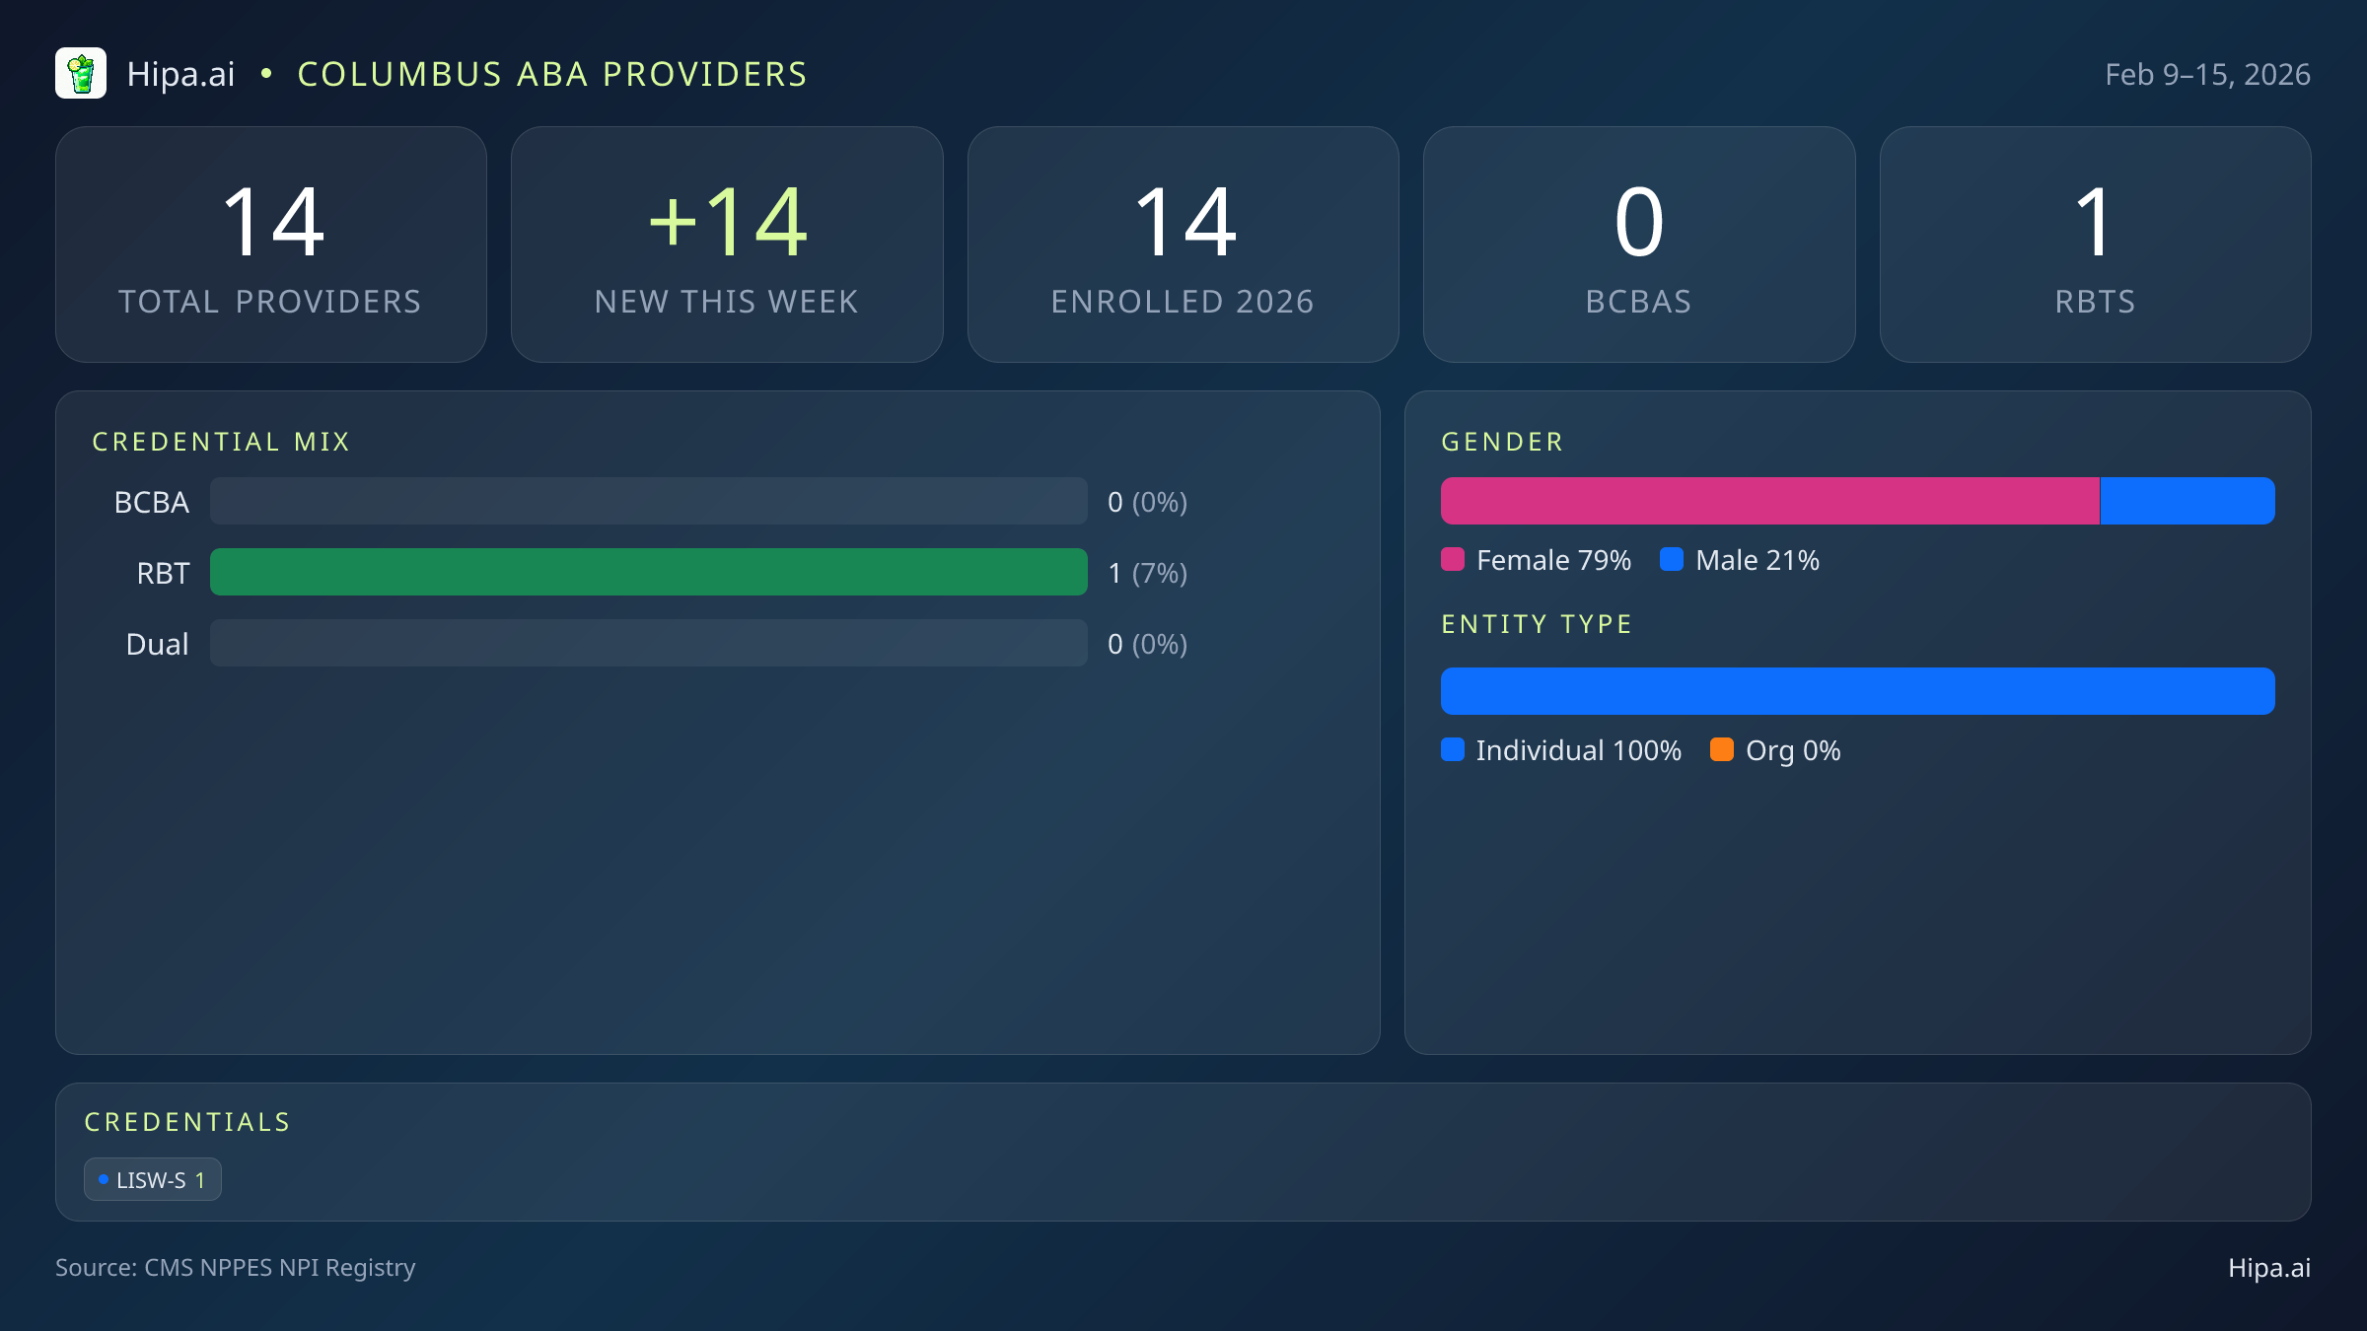This screenshot has height=1331, width=2367.
Task: Click the New This Week card
Action: coord(727,243)
